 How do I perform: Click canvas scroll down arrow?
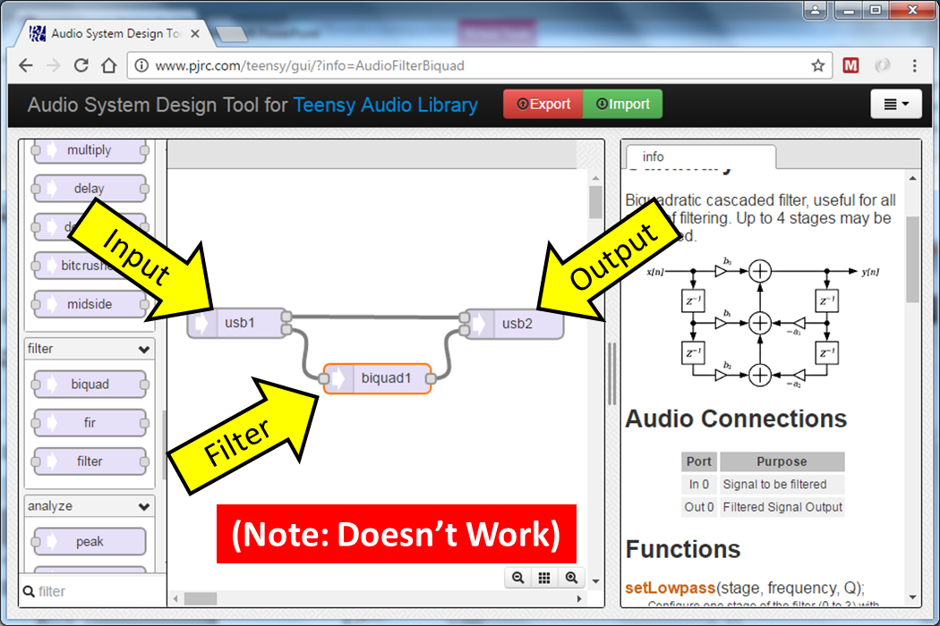595,581
